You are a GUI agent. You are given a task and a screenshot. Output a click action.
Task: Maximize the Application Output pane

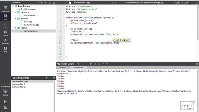pyautogui.click(x=197, y=64)
